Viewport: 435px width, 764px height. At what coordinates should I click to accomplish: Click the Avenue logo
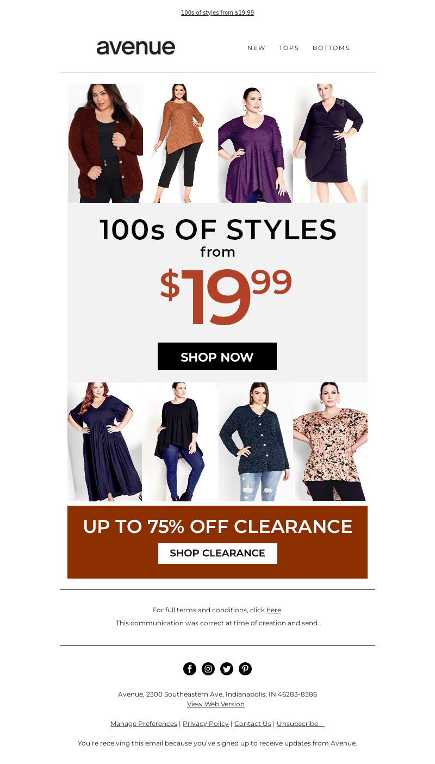[x=136, y=48]
